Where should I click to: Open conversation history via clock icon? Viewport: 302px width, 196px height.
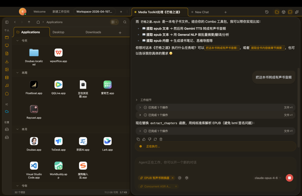click(x=267, y=12)
